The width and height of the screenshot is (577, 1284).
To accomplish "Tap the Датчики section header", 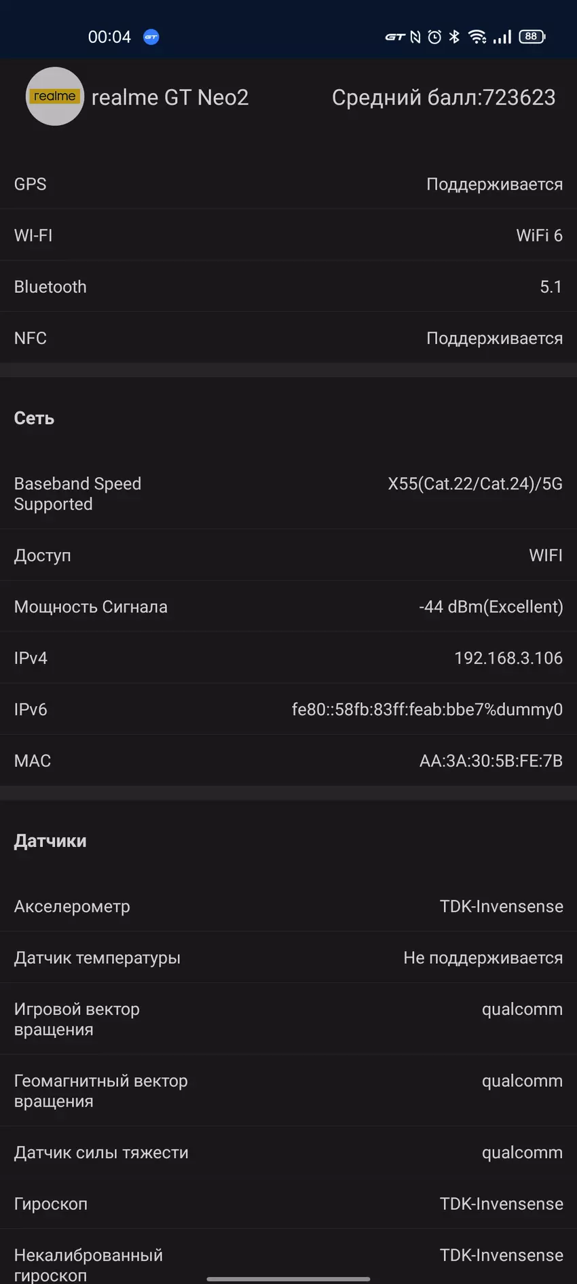I will click(x=50, y=841).
